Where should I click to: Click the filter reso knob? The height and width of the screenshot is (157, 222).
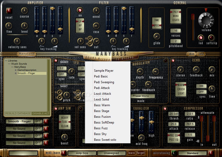[x=96, y=26]
